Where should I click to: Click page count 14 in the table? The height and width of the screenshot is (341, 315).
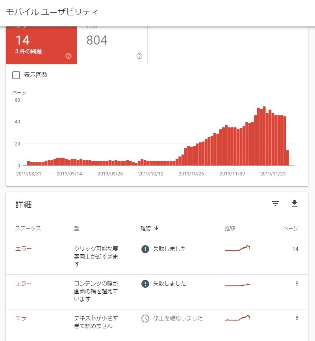pos(295,249)
